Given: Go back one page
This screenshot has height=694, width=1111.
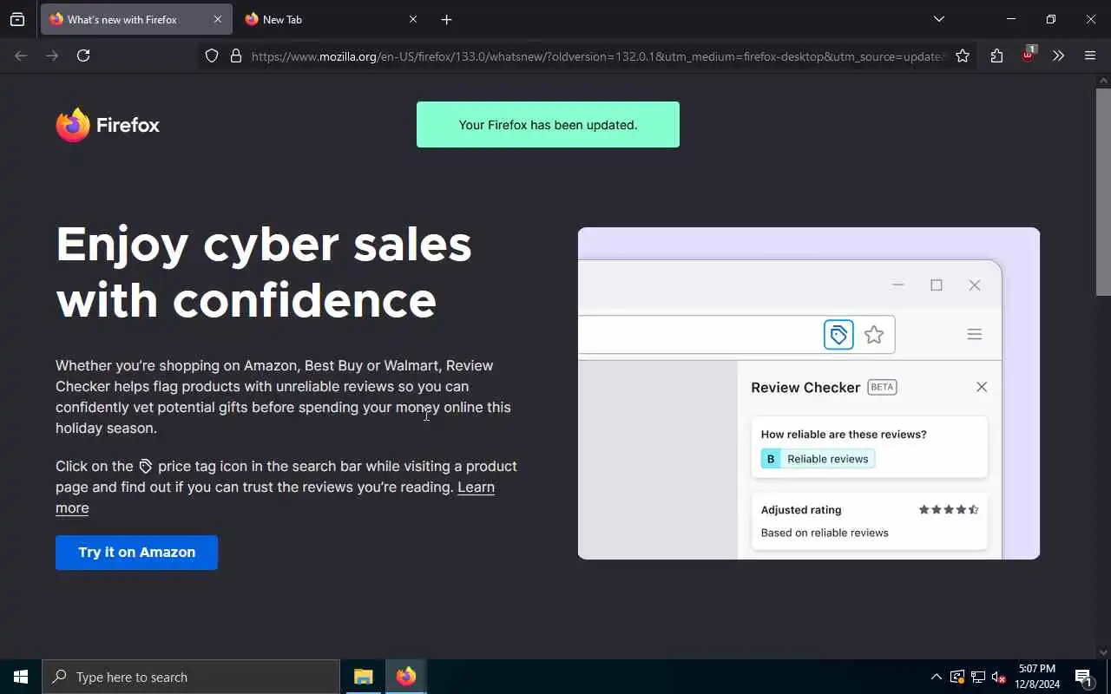Looking at the screenshot, I should pyautogui.click(x=21, y=56).
